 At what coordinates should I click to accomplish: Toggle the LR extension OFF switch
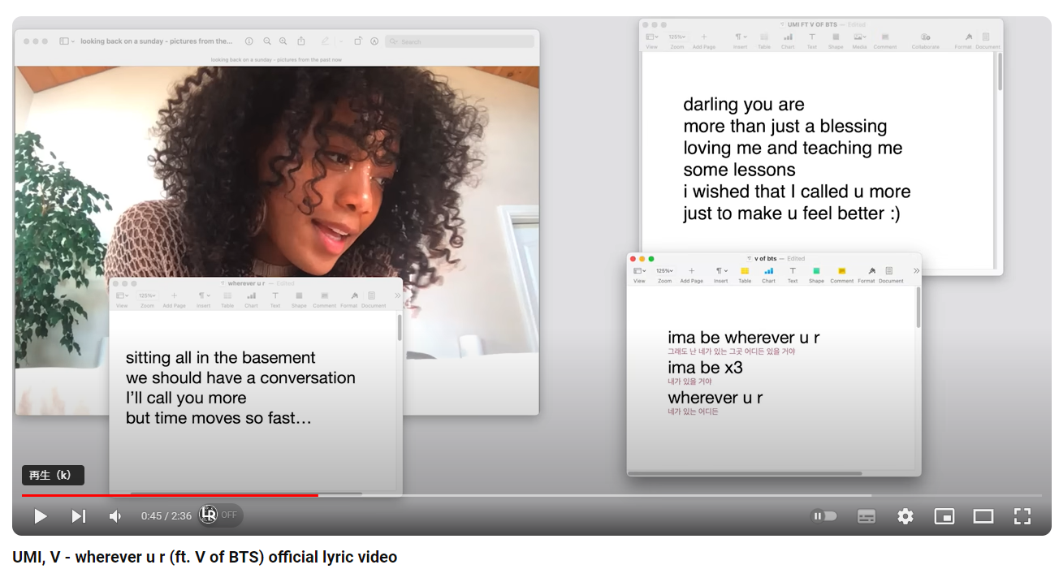[220, 515]
